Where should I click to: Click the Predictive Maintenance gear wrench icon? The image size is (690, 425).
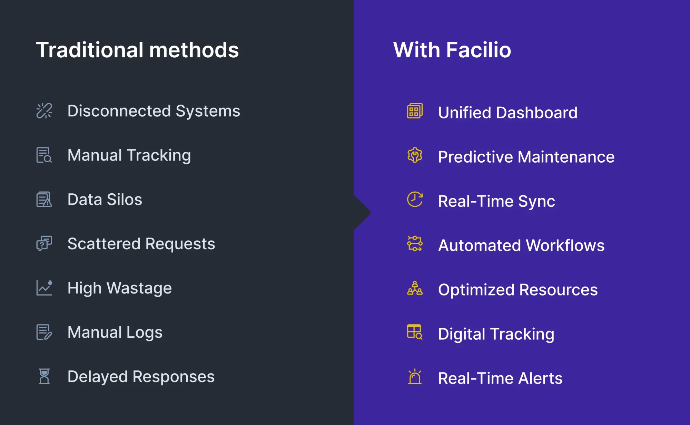pos(415,155)
